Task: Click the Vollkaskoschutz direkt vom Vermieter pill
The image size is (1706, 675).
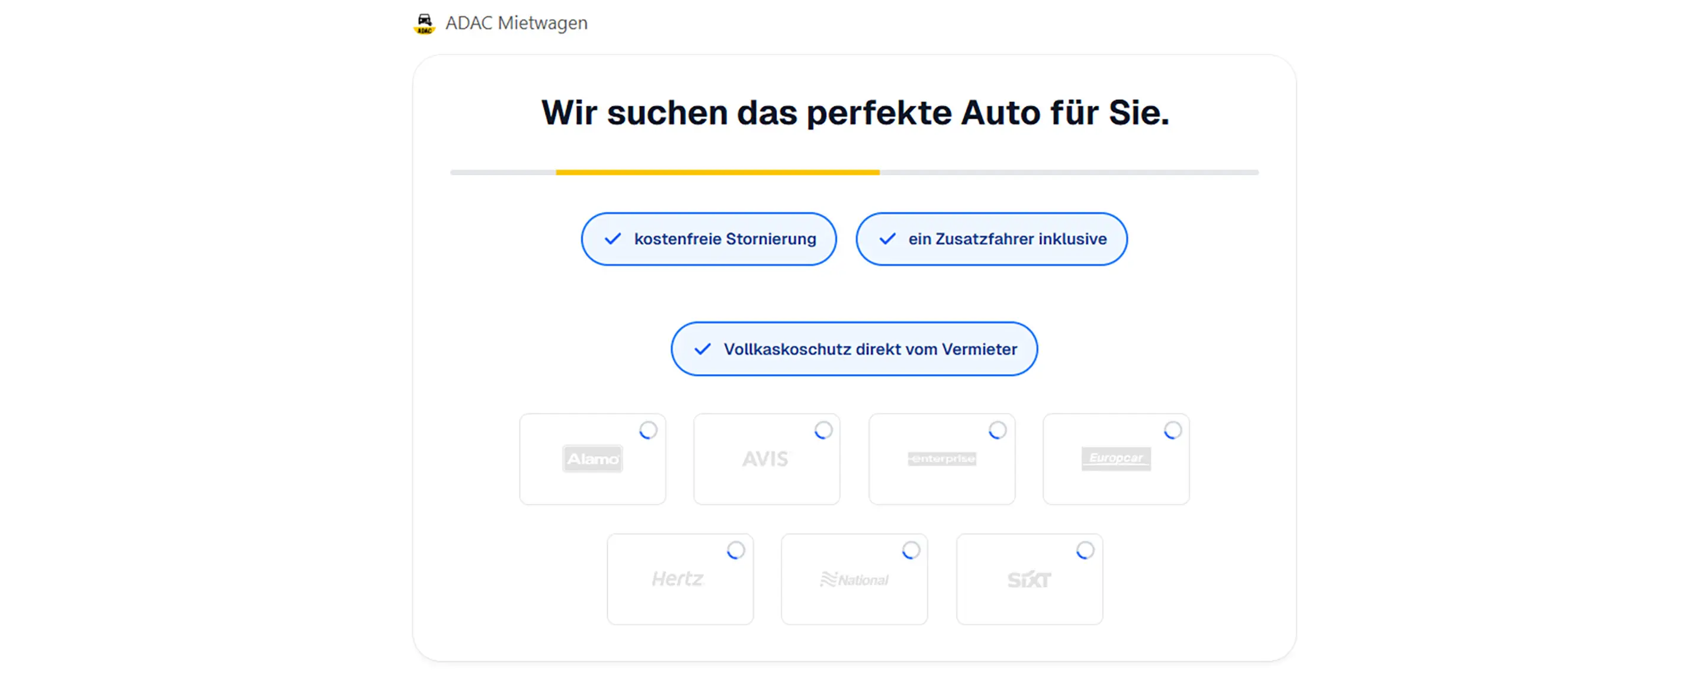Action: point(854,349)
